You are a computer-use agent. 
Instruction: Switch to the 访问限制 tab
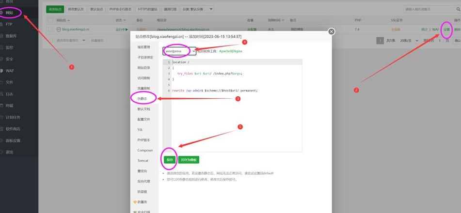coord(144,78)
